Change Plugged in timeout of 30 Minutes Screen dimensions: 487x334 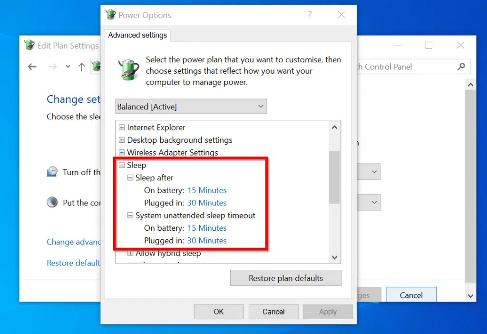[x=207, y=203]
